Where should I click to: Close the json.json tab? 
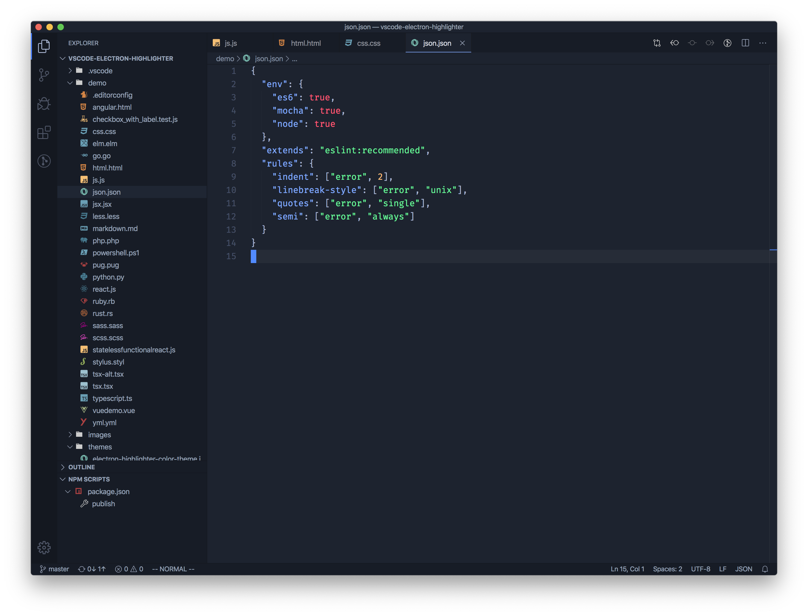point(462,43)
